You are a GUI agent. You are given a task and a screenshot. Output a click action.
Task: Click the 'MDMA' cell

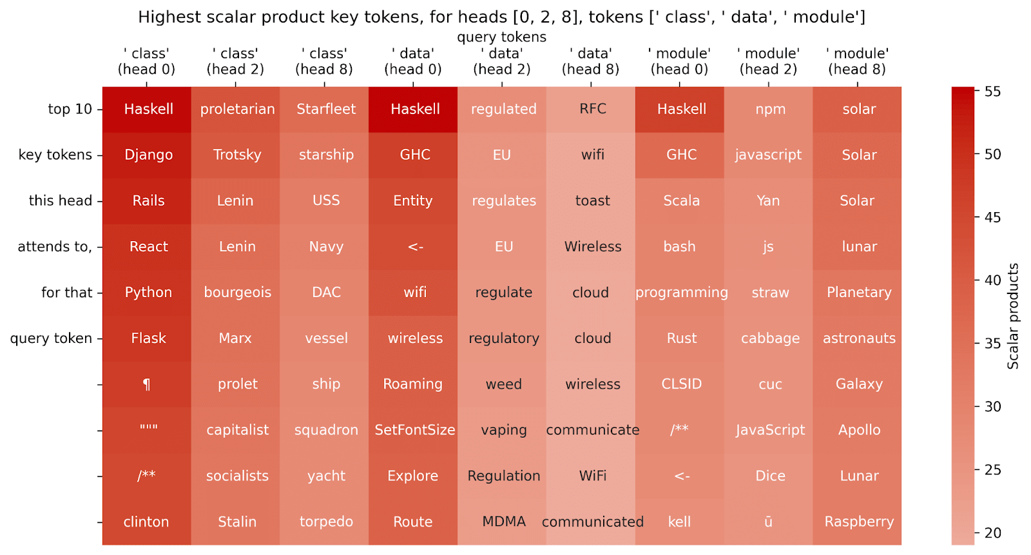tap(504, 521)
